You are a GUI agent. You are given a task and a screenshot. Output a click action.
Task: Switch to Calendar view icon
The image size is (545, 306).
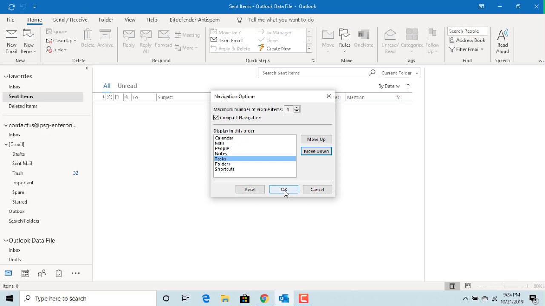tap(25, 273)
